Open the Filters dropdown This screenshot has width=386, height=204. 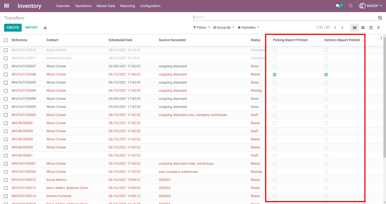tap(202, 28)
